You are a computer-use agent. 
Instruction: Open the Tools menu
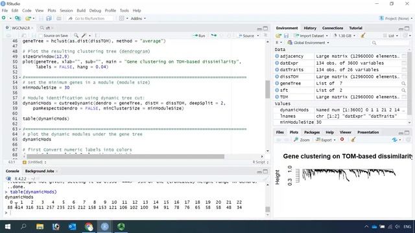click(124, 10)
